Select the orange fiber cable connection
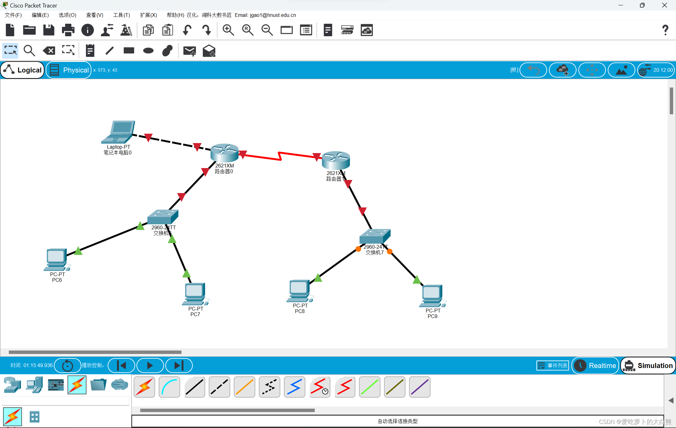The height and width of the screenshot is (428, 676). click(x=244, y=387)
